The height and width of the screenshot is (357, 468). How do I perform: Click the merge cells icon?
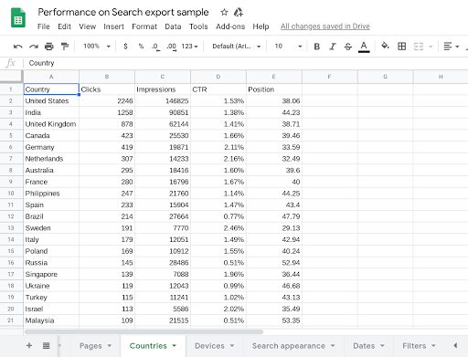tap(419, 47)
